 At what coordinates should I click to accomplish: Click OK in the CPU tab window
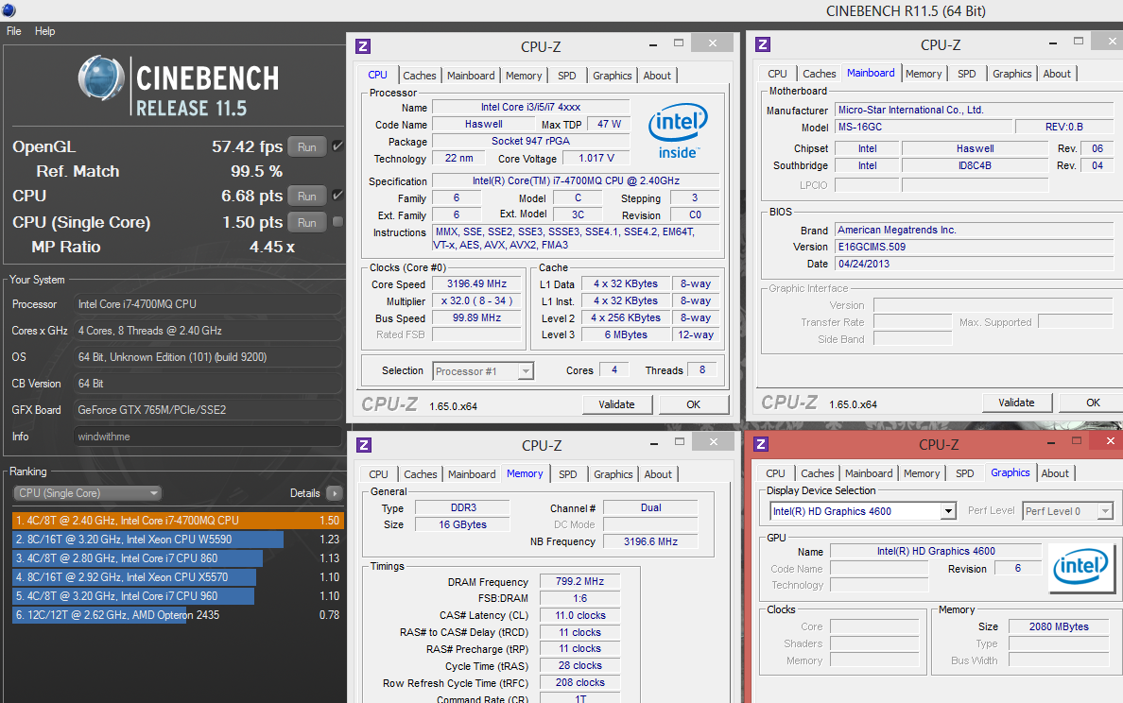[693, 404]
